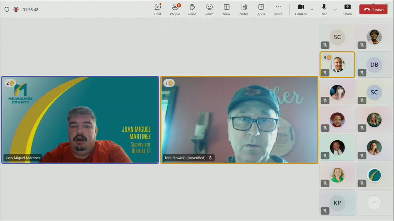
Task: Open overflow tile showing more participants
Action: pyautogui.click(x=374, y=203)
